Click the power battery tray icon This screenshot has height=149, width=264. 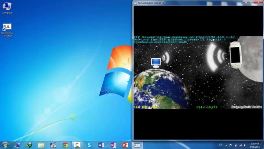[x=236, y=145]
